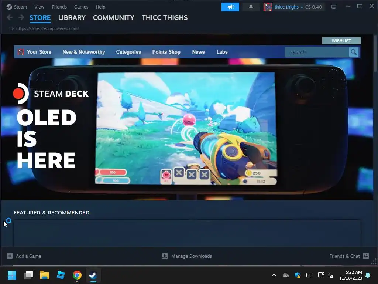Viewport: 378px width, 284px height.
Task: Click the FEATURED & RECOMMENDED heading
Action: (51, 213)
